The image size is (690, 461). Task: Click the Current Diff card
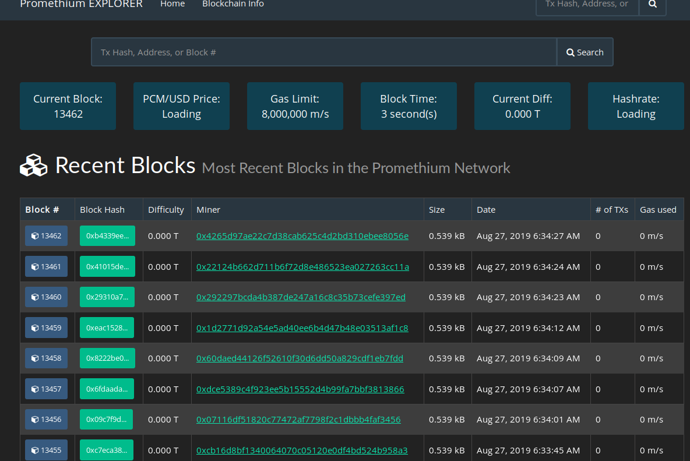[522, 106]
